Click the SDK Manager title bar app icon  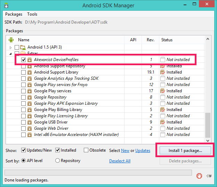point(6,6)
